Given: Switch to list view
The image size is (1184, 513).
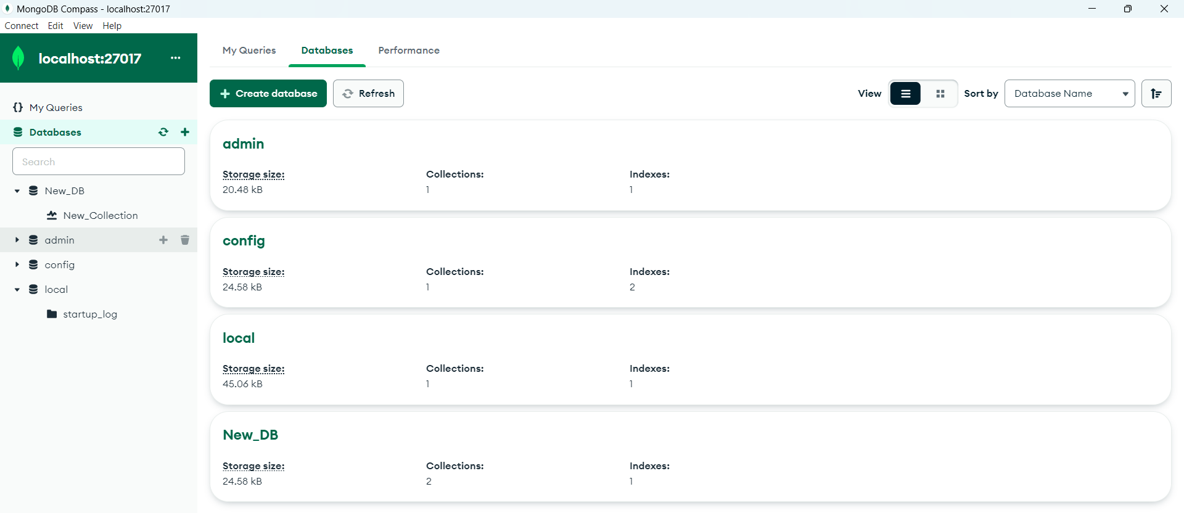Looking at the screenshot, I should click(905, 94).
